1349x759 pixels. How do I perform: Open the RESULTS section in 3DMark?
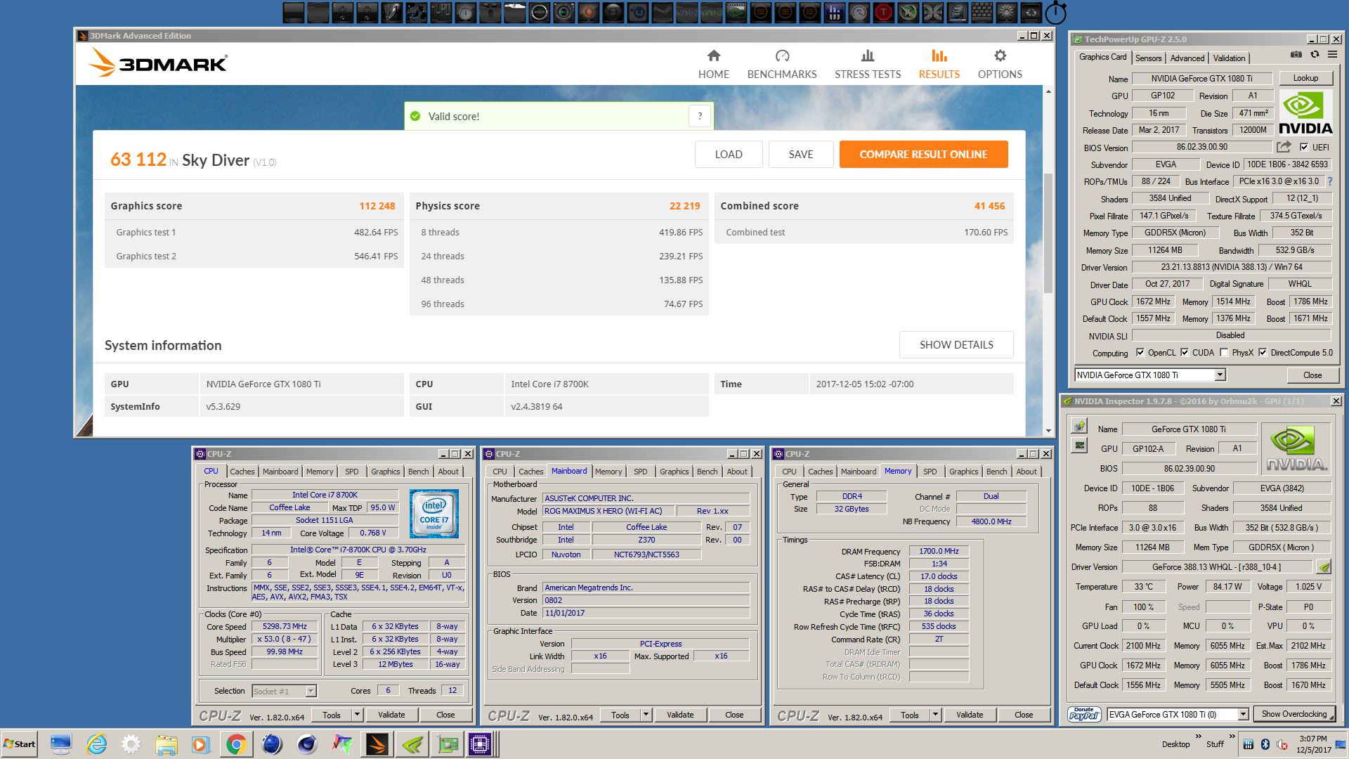tap(939, 64)
